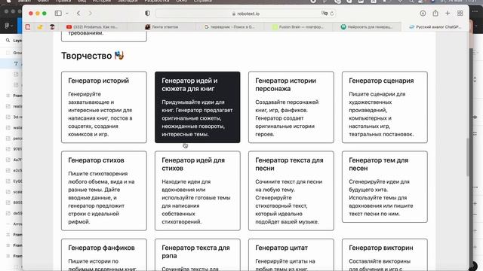The width and height of the screenshot is (483, 271).
Task: Open the Генератор текста для песни card
Action: (x=291, y=190)
